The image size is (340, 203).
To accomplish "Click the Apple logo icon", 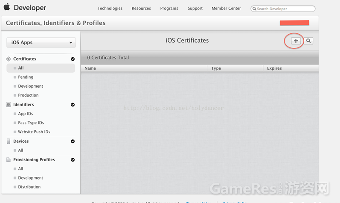I will (7, 7).
